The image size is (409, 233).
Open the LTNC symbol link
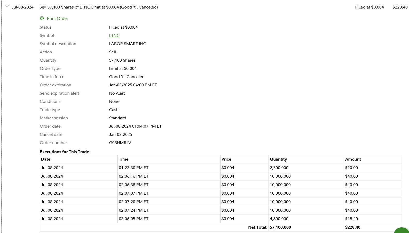[x=114, y=36]
